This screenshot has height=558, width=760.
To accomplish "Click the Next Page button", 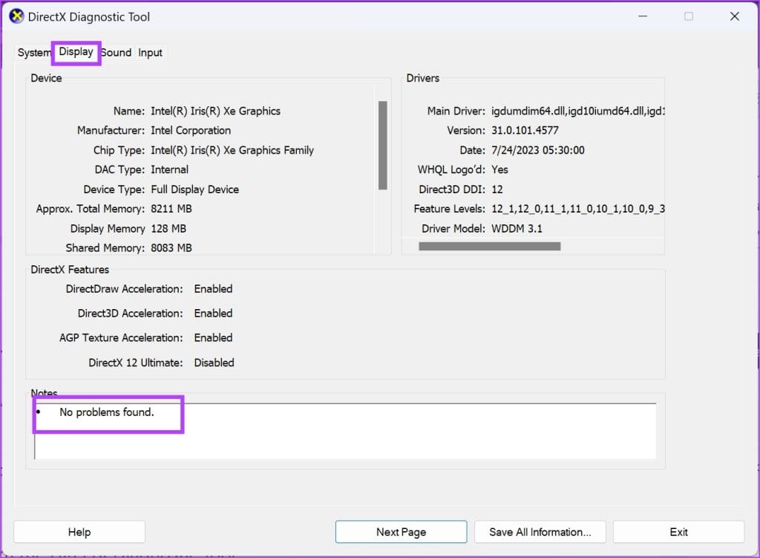I will coord(401,531).
